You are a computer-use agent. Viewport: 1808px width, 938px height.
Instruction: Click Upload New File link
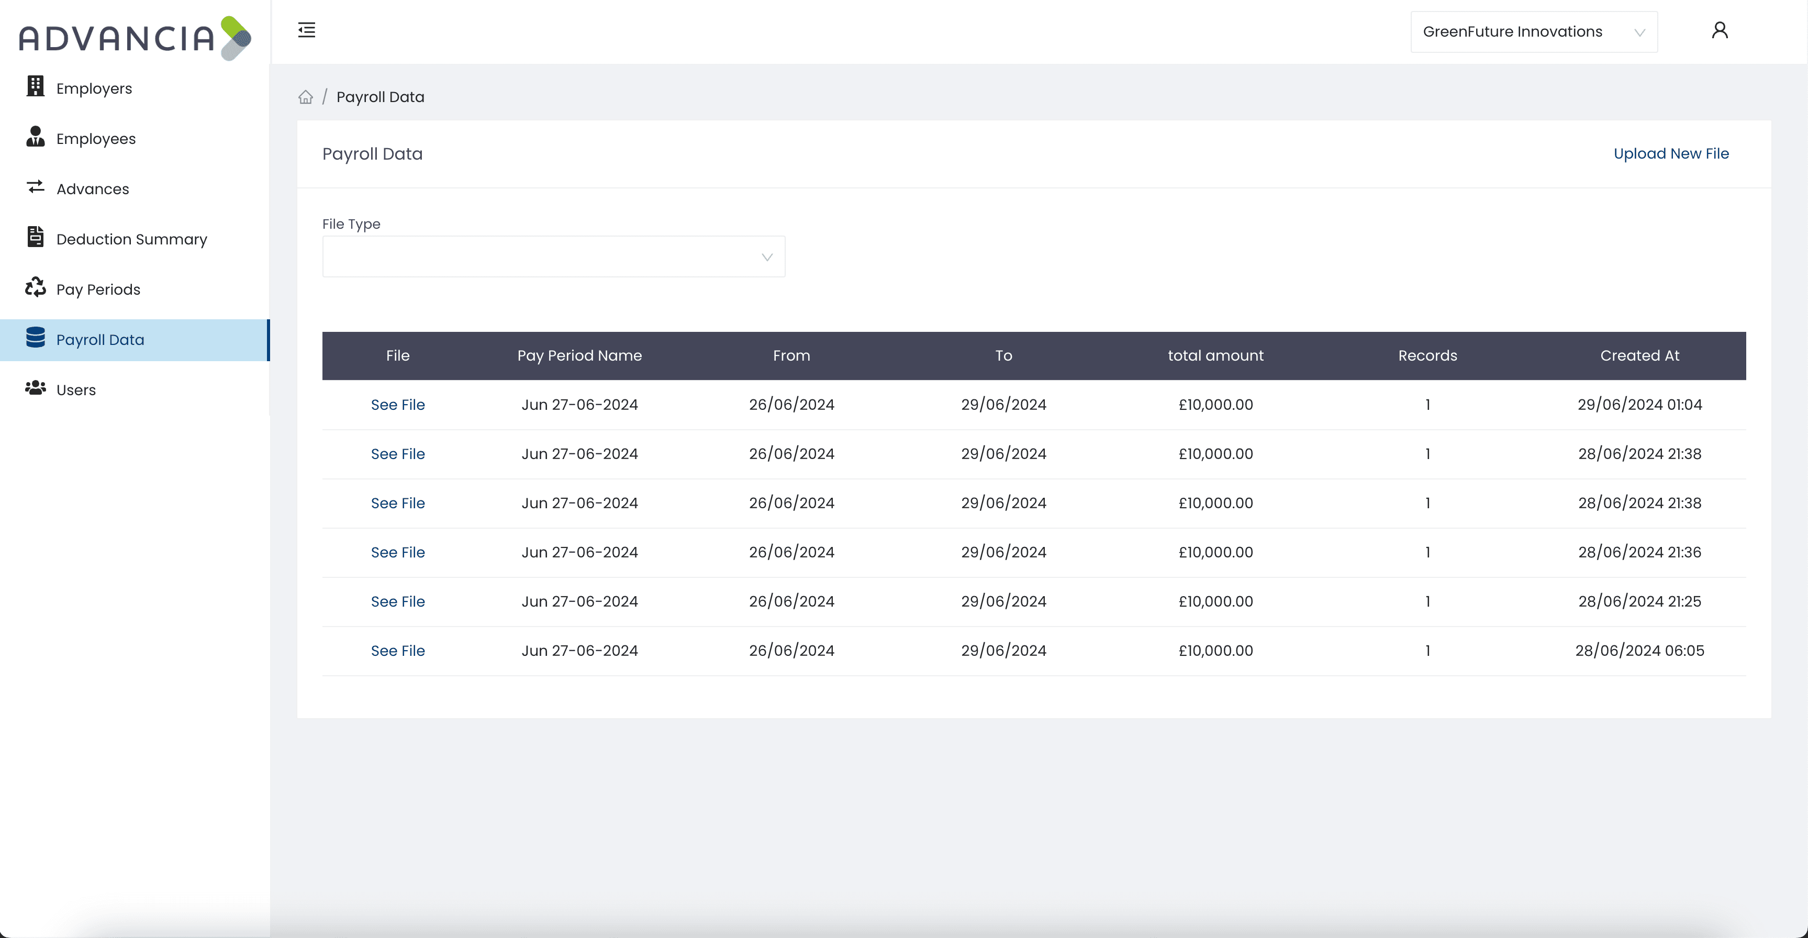point(1671,154)
